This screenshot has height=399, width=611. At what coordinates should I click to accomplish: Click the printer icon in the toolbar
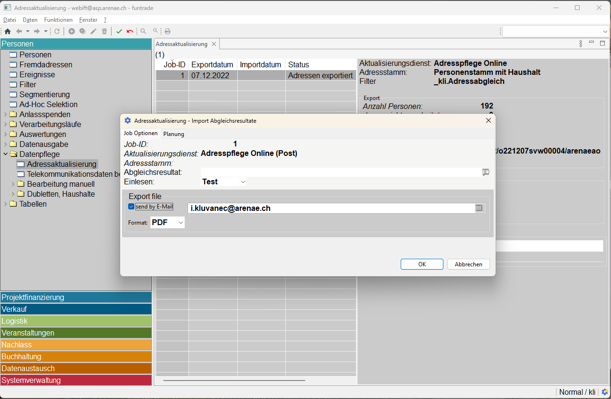[167, 31]
